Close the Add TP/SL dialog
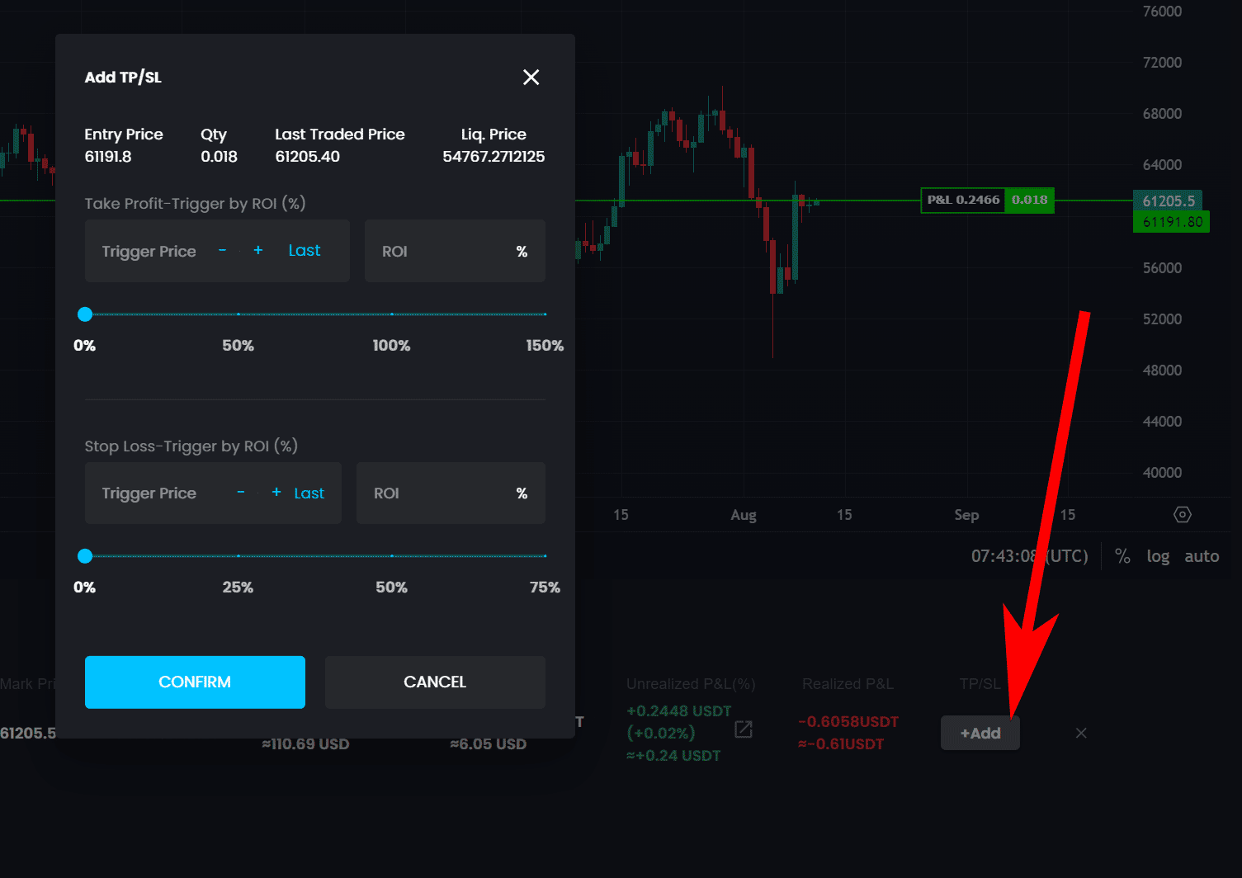The height and width of the screenshot is (878, 1242). pos(531,77)
